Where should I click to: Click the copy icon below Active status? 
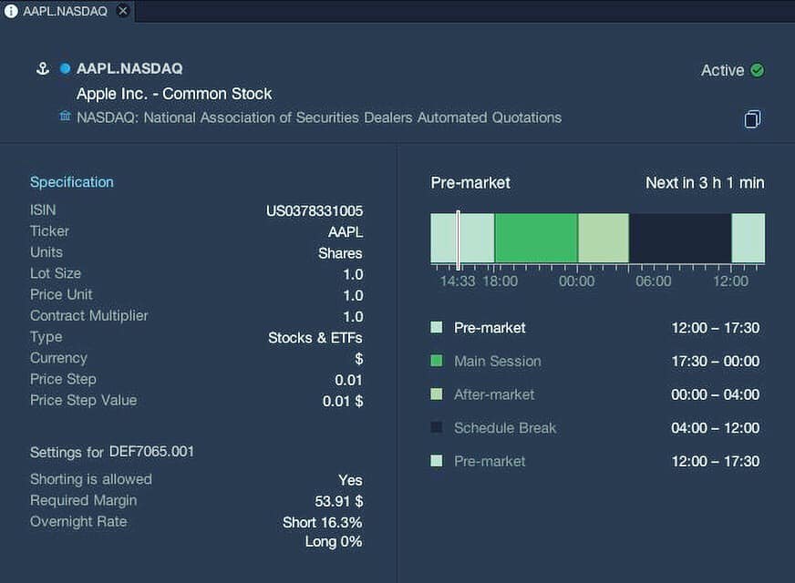coord(752,119)
